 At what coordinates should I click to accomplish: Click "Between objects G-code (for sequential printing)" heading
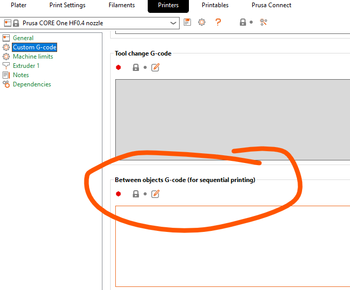tap(185, 180)
